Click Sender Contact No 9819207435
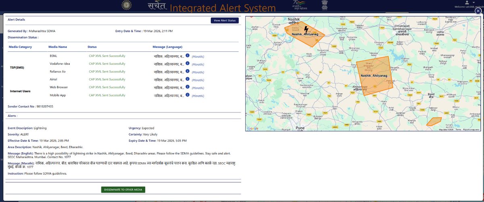This screenshot has width=484, height=202. pos(31,106)
